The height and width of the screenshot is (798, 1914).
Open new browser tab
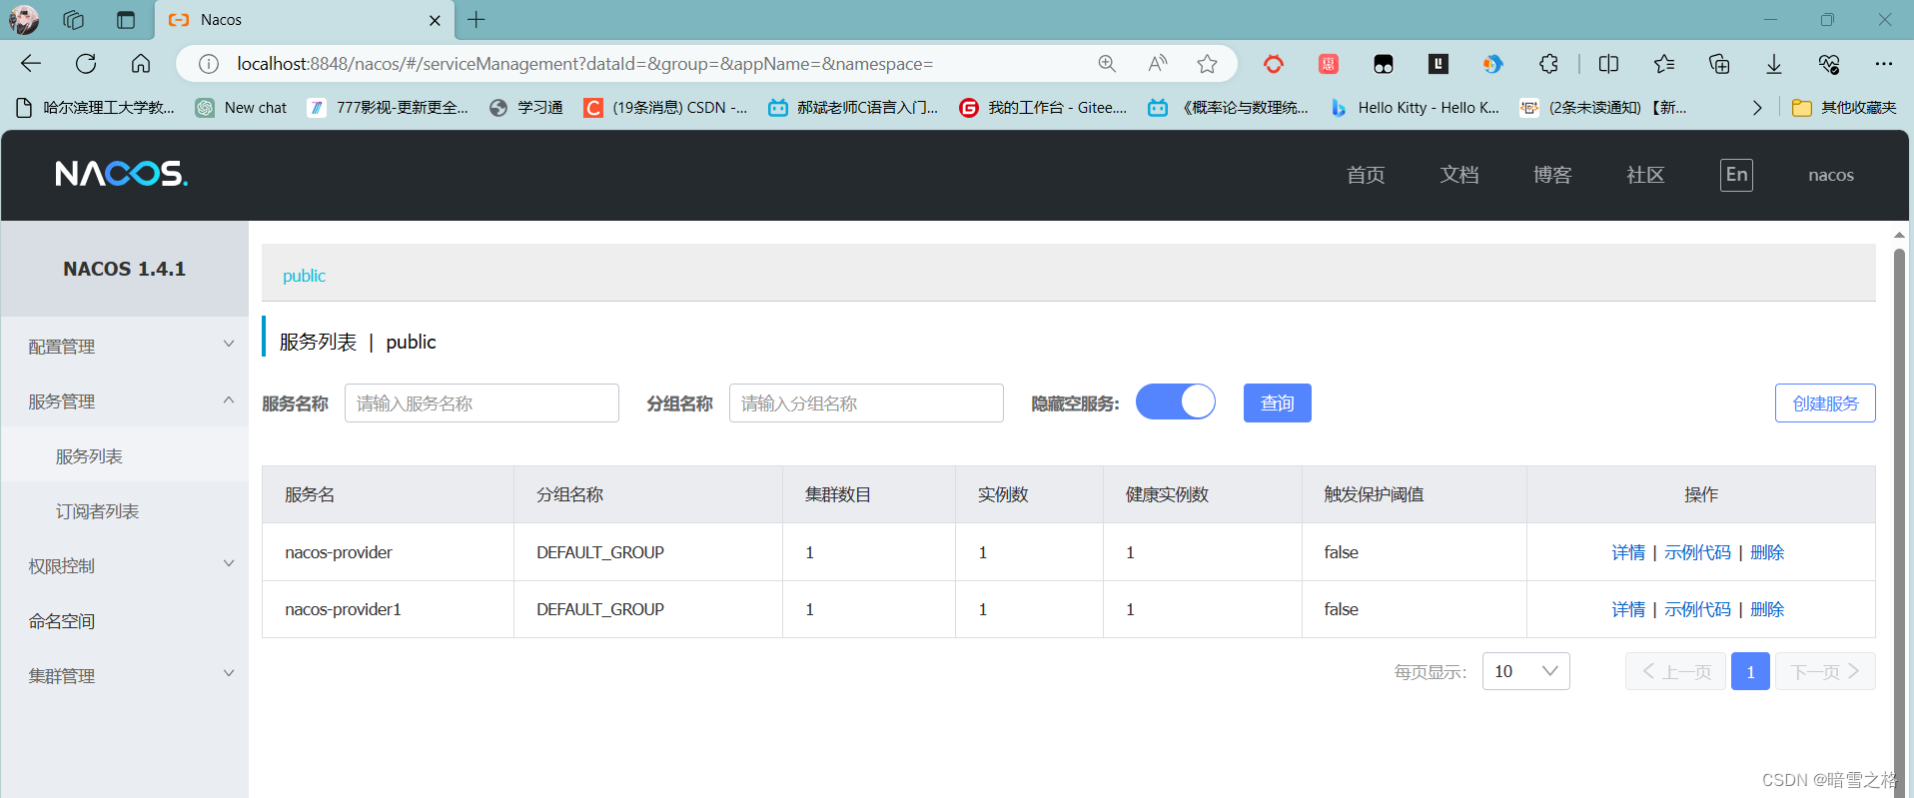point(477,20)
